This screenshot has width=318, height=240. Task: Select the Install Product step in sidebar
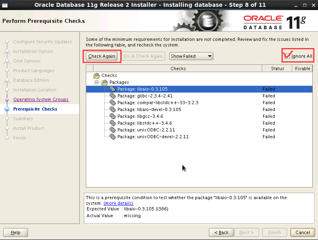(x=28, y=128)
